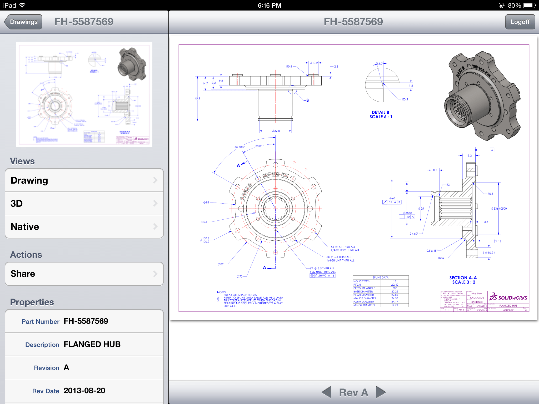539x404 pixels.
Task: Tap the SolidWorks logo in title block
Action: (x=508, y=297)
